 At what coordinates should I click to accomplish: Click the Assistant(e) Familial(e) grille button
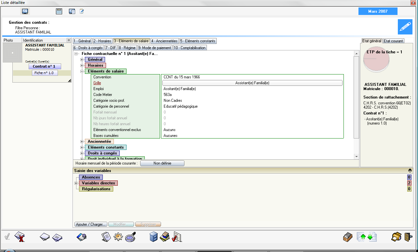[x=252, y=83]
